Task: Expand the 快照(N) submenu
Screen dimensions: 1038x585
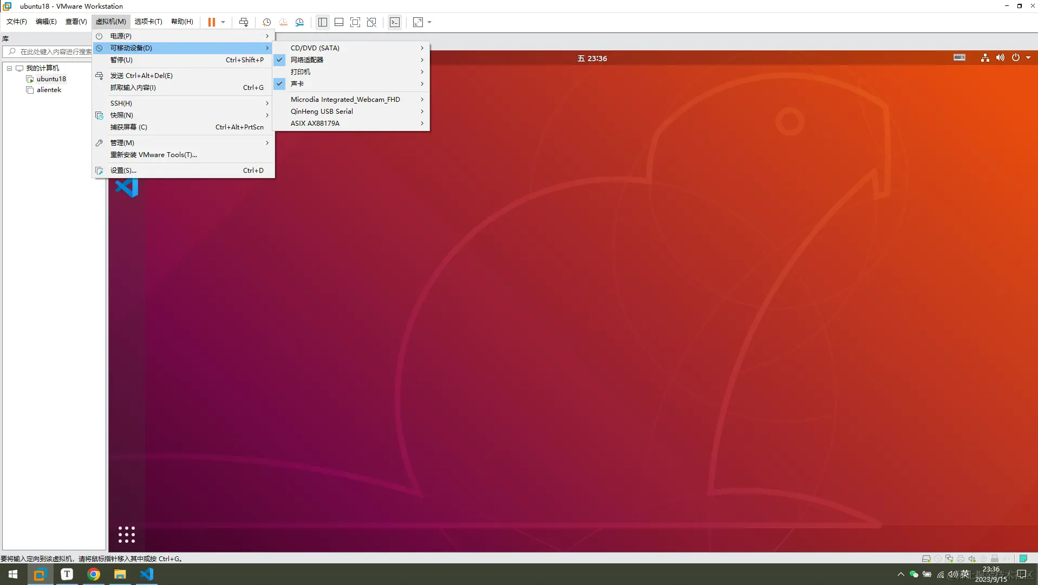Action: (184, 115)
